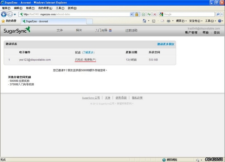Click the Home icon in command bar
The width and height of the screenshot is (225, 162).
(x=144, y=21)
